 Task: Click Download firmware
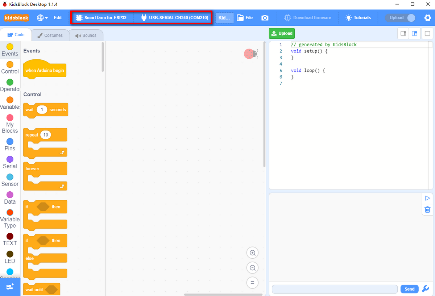(x=308, y=18)
